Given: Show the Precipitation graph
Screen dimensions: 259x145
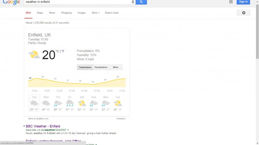Looking at the screenshot, I should tap(101, 67).
